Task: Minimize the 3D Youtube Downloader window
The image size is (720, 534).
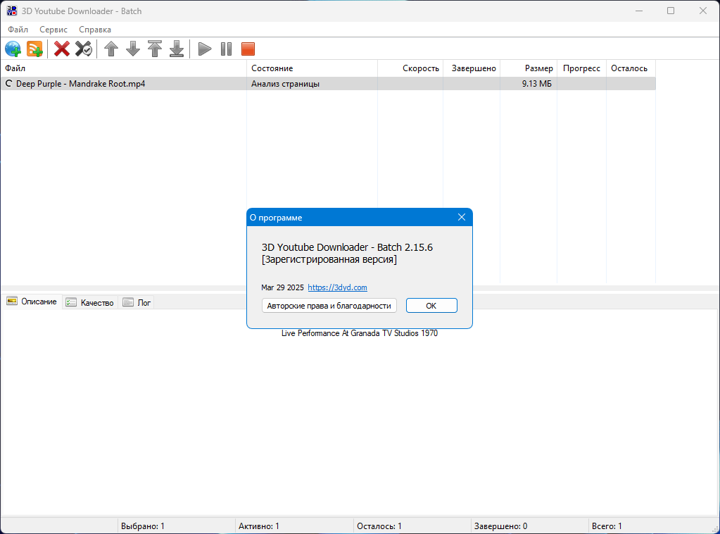Action: (639, 11)
